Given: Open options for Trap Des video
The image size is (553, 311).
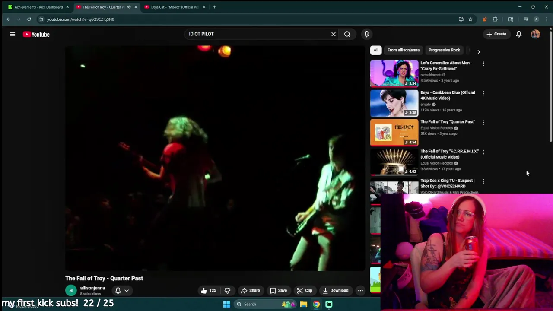Looking at the screenshot, I should tap(483, 181).
